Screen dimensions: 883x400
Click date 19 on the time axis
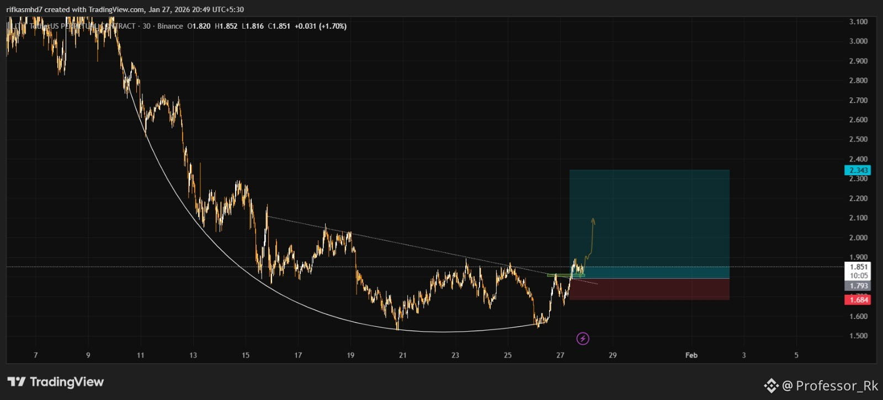[350, 355]
